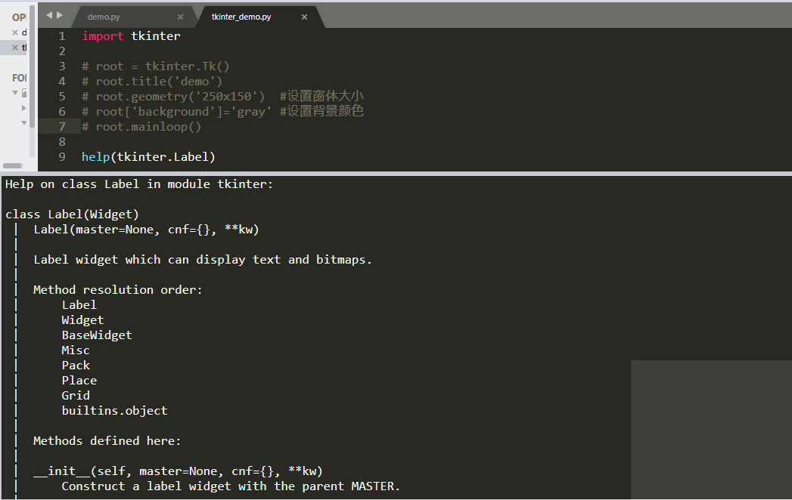Expand the collapsed subfolder arrow in sidebar
The height and width of the screenshot is (500, 792).
coord(23,108)
